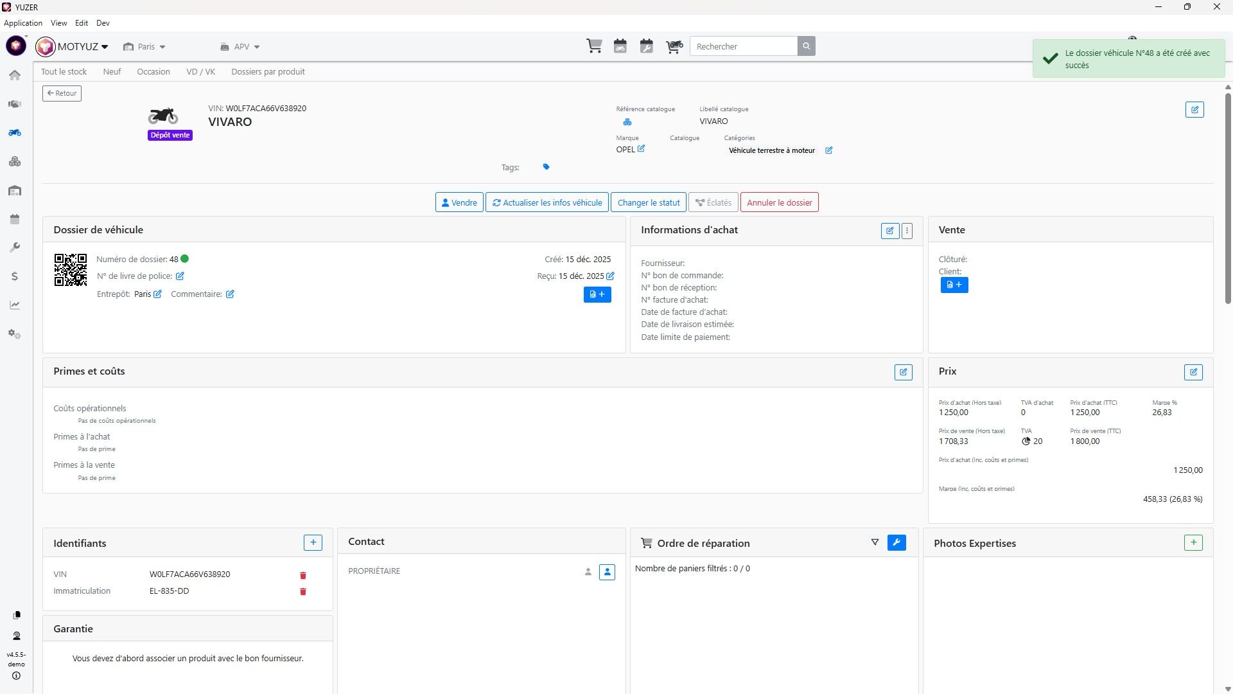The height and width of the screenshot is (694, 1233).
Task: Select the blue proprietaire contact icon
Action: pyautogui.click(x=607, y=572)
